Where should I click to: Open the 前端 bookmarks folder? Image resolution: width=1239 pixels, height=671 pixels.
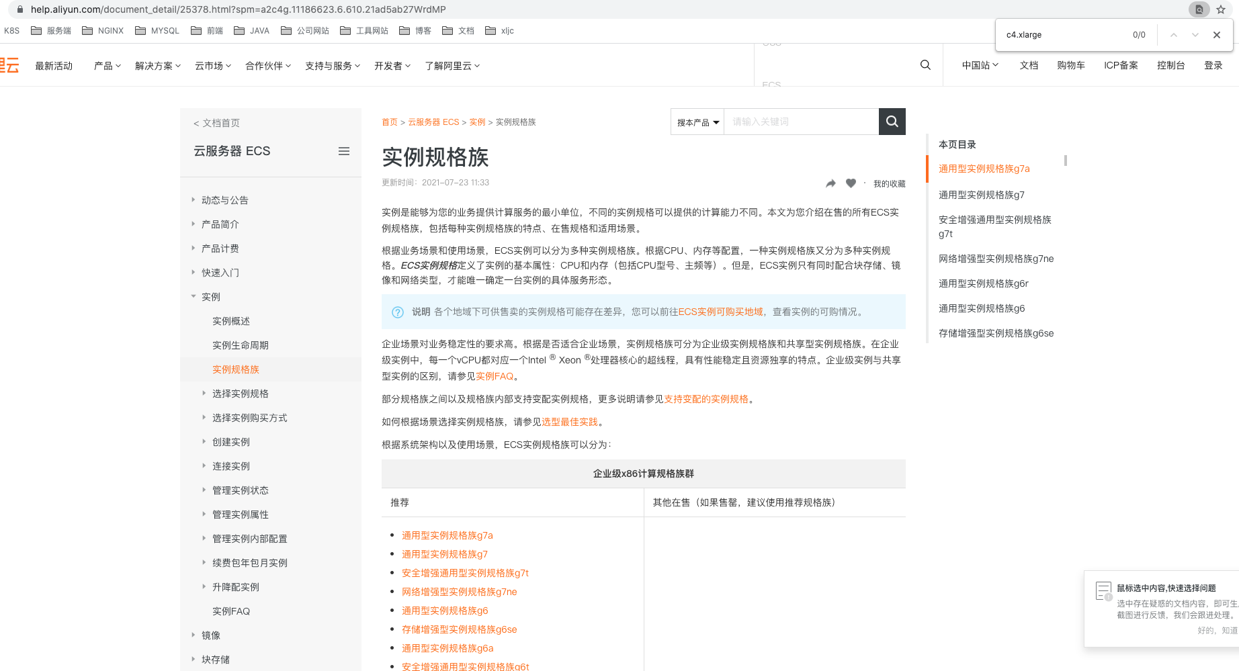click(207, 31)
